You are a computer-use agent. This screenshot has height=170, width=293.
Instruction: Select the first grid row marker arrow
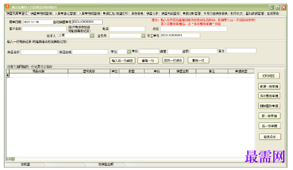8,75
